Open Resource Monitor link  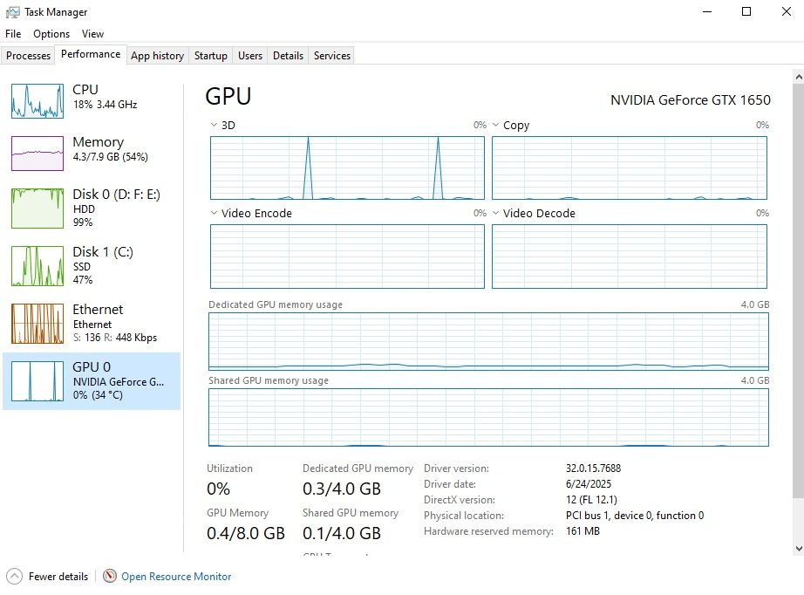point(176,577)
